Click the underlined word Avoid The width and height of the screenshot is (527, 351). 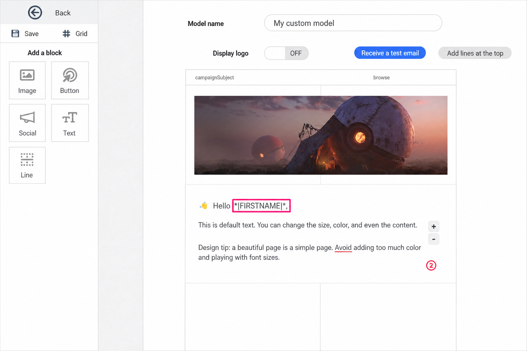[343, 247]
